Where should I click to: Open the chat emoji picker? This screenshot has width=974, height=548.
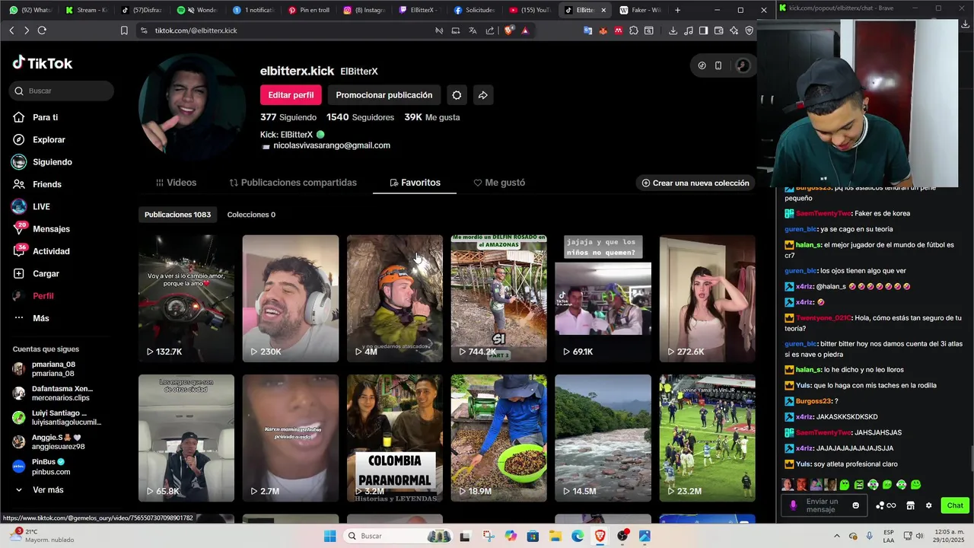pyautogui.click(x=856, y=505)
